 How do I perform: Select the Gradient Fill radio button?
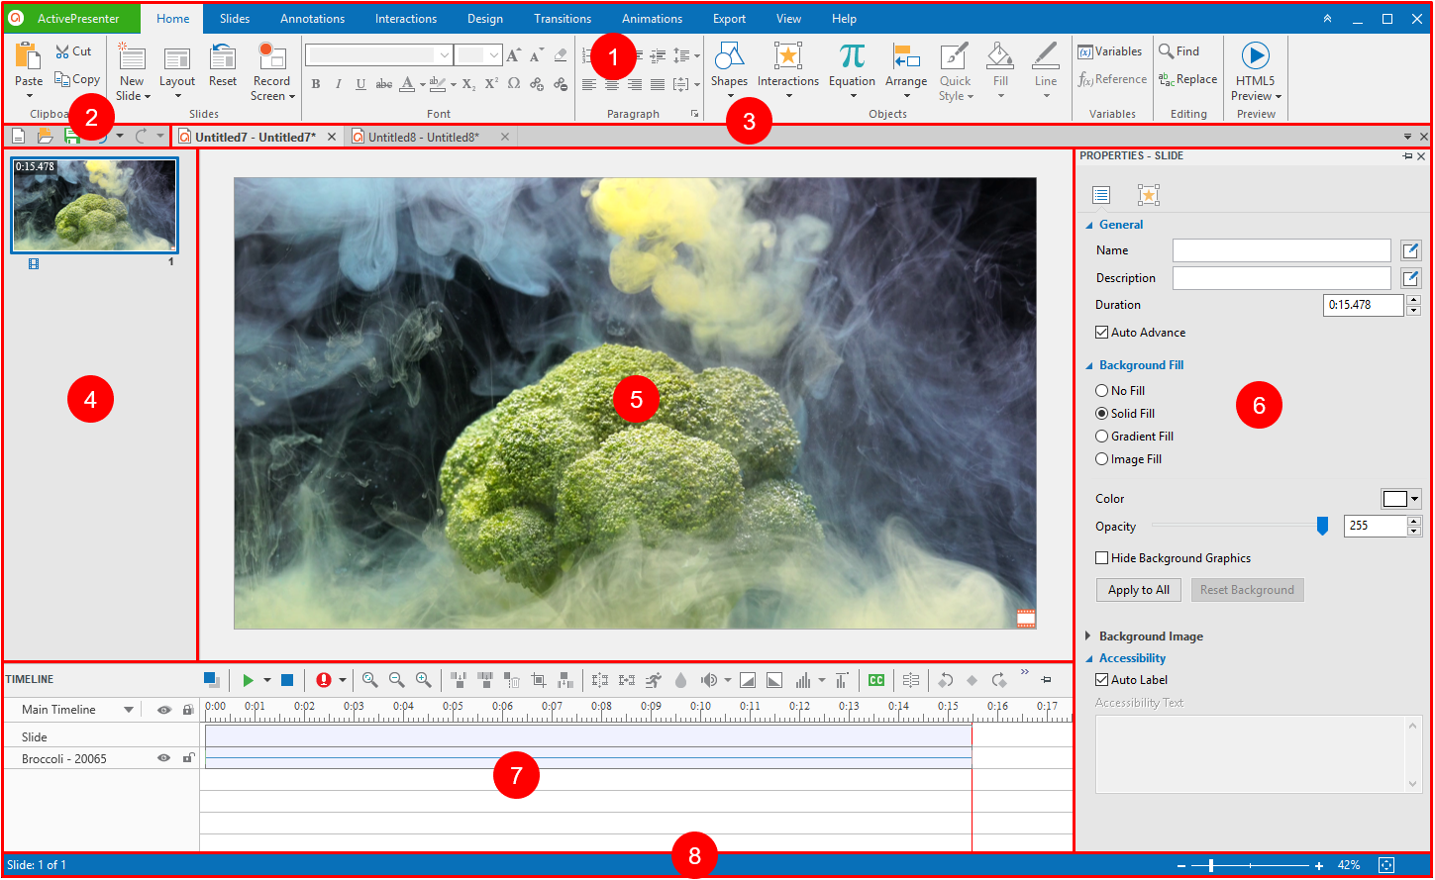1101,437
